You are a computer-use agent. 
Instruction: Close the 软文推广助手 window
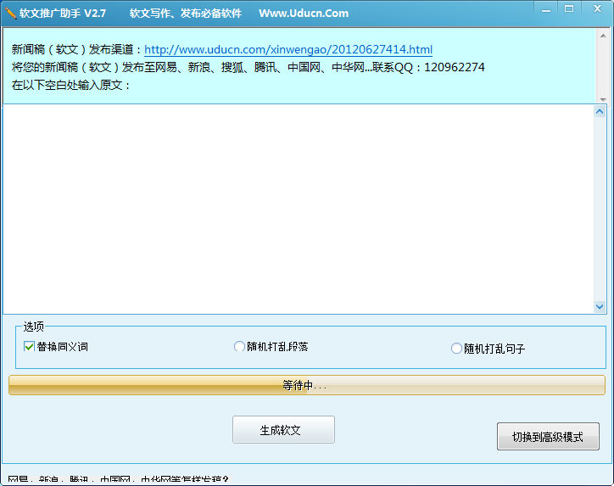pos(597,8)
